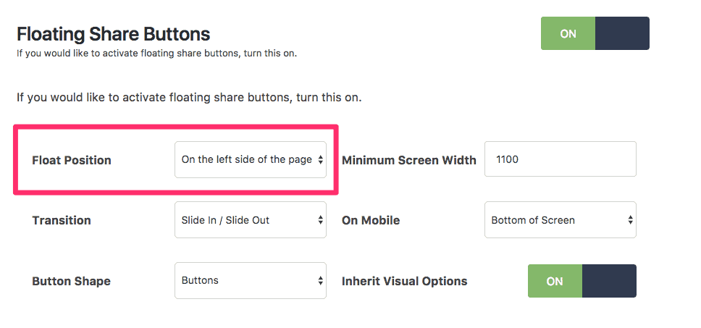Click dark handle of Floating Share Buttons switch
The width and height of the screenshot is (701, 328).
[x=622, y=33]
